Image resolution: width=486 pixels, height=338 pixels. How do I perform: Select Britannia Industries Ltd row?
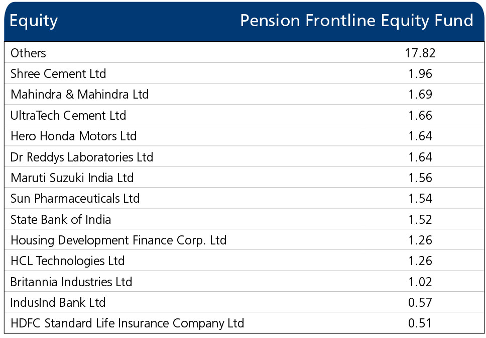(x=244, y=282)
